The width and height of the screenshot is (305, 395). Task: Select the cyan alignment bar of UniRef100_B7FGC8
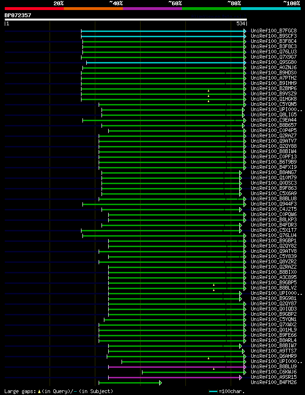pyautogui.click(x=163, y=31)
